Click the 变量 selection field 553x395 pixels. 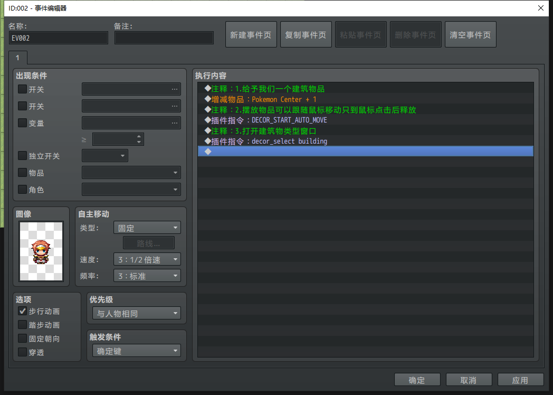click(131, 123)
